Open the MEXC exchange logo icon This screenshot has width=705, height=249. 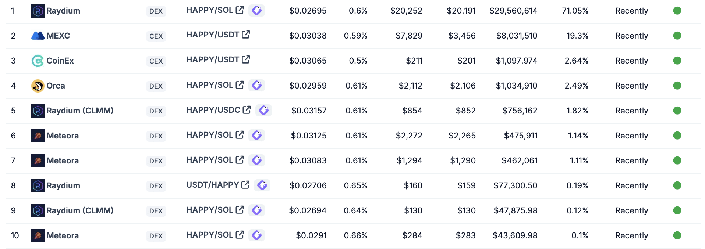[x=38, y=36]
